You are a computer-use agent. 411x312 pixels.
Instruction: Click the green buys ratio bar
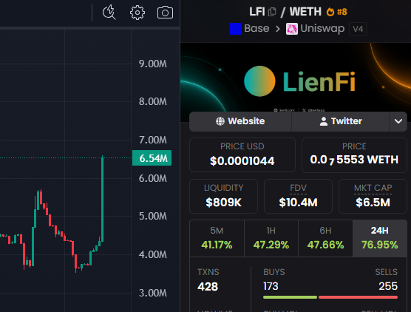tap(290, 297)
